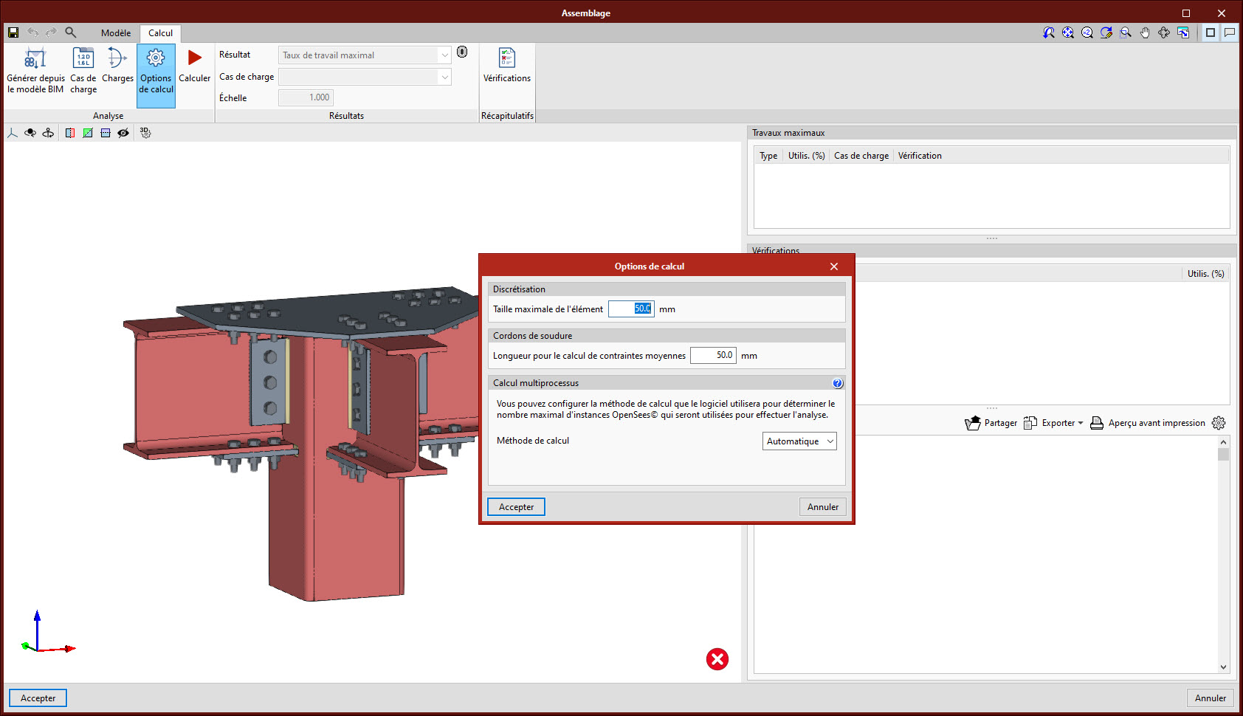
Task: Click the help icon in Calcul multiprocessus
Action: [837, 383]
